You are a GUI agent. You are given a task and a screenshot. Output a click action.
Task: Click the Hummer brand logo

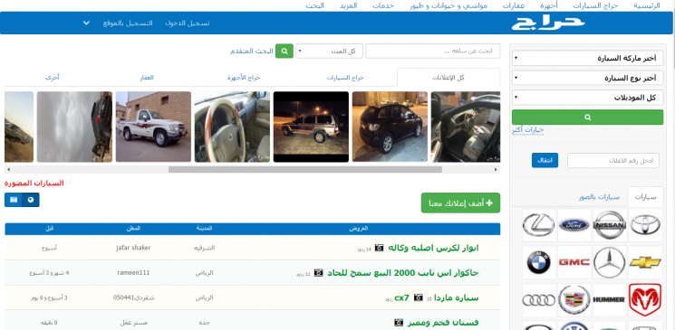[609, 299]
